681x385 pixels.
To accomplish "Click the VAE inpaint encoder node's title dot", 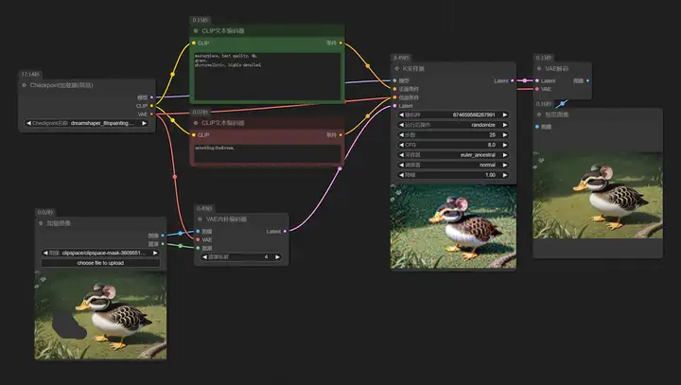I will click(x=201, y=219).
